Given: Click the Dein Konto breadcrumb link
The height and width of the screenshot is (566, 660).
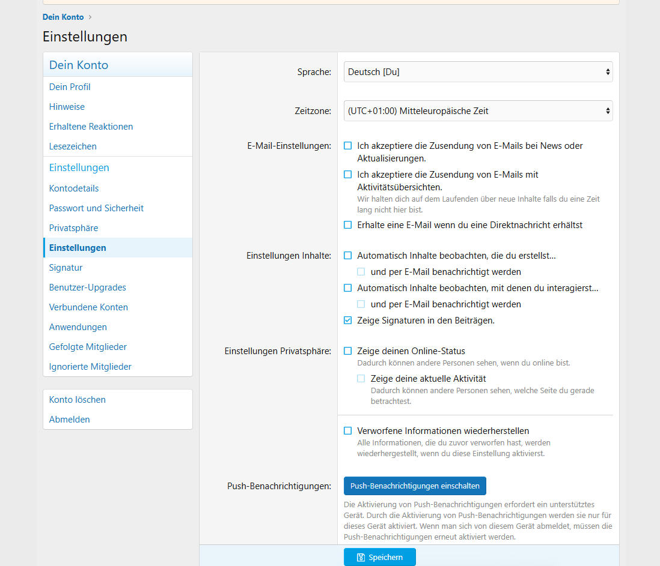Looking at the screenshot, I should click(x=63, y=17).
